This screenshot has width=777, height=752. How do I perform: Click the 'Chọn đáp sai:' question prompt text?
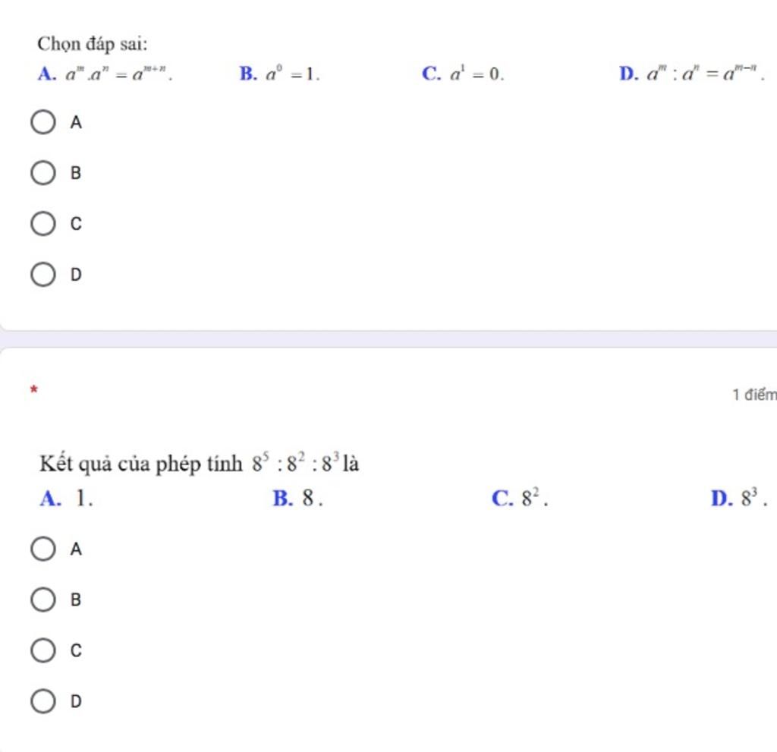pyautogui.click(x=93, y=44)
